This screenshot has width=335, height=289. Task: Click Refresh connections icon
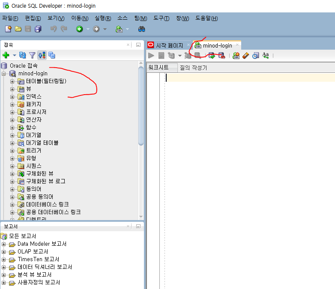pos(22,55)
